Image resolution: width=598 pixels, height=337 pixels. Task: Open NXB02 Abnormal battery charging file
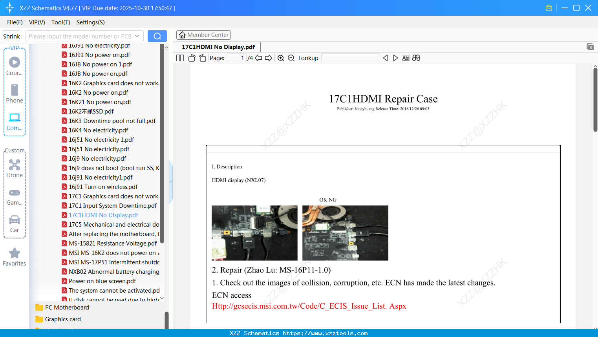pos(111,272)
